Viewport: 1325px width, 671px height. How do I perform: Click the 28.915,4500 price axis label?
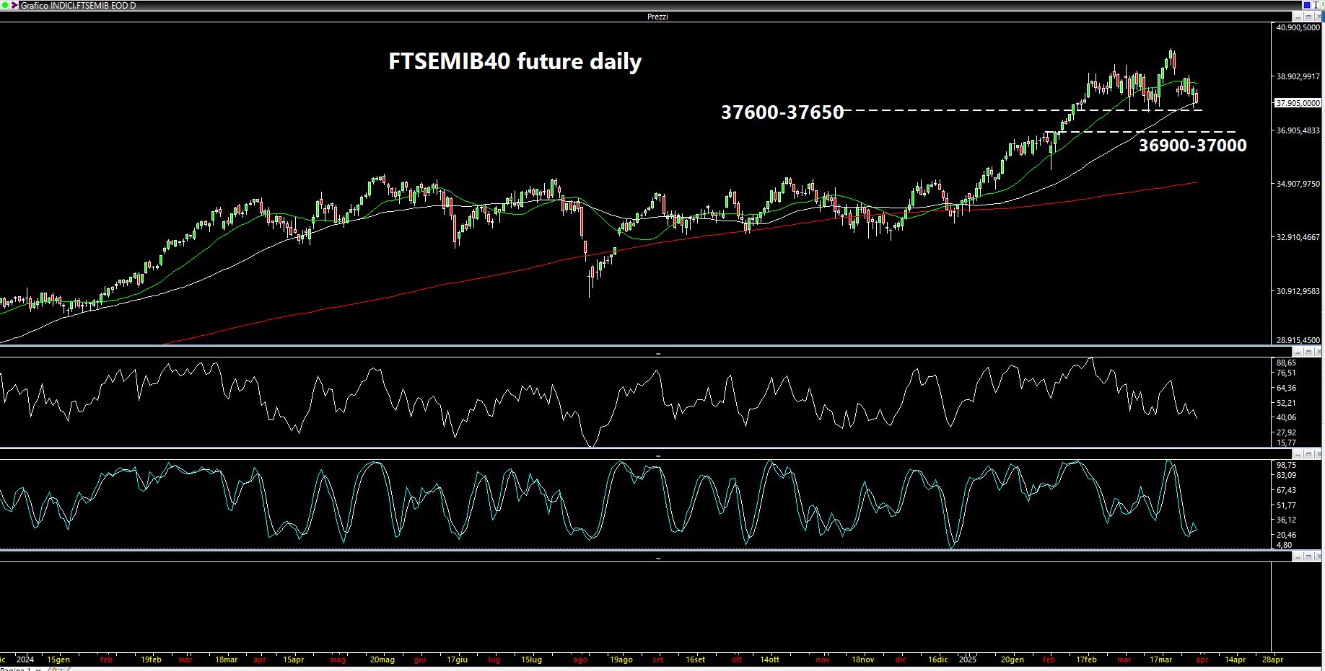tap(1298, 340)
